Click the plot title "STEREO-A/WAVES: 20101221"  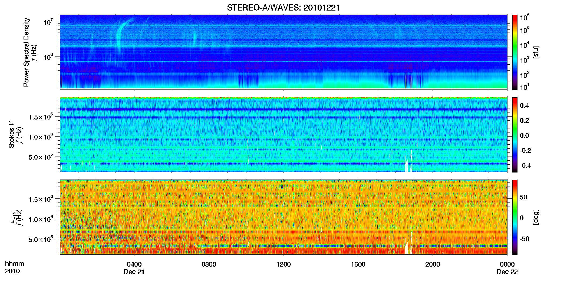tap(283, 8)
